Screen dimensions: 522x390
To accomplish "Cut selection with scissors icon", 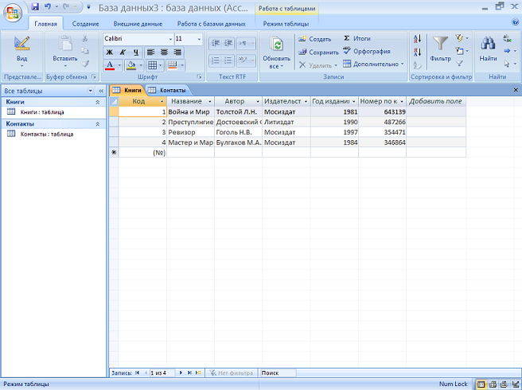I will click(85, 38).
